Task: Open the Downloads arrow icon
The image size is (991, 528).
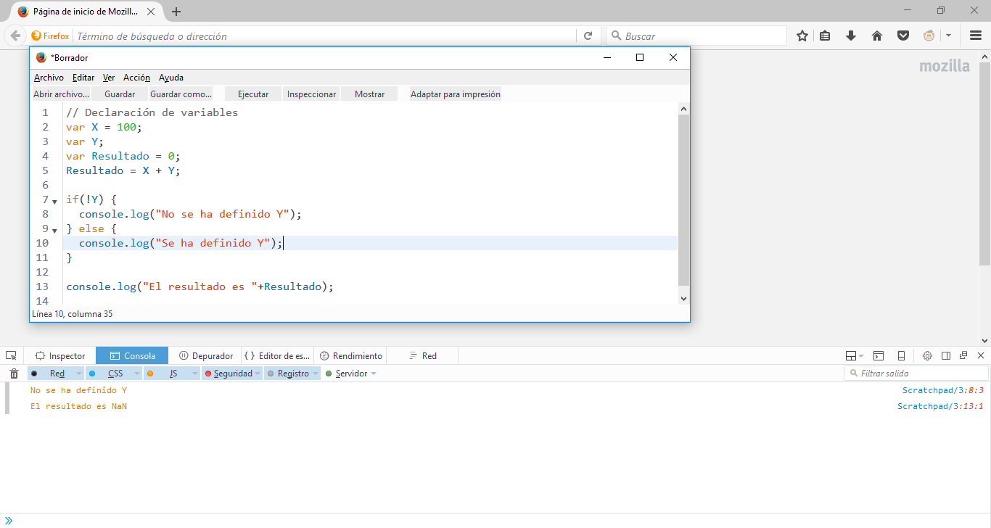Action: tap(851, 36)
